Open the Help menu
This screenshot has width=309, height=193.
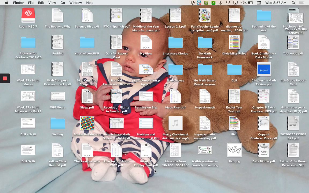pyautogui.click(x=90, y=3)
